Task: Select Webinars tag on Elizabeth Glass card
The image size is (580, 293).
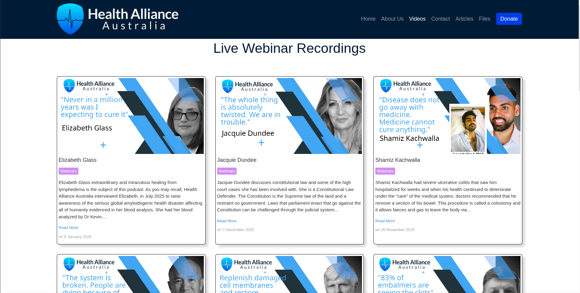Action: [x=68, y=171]
